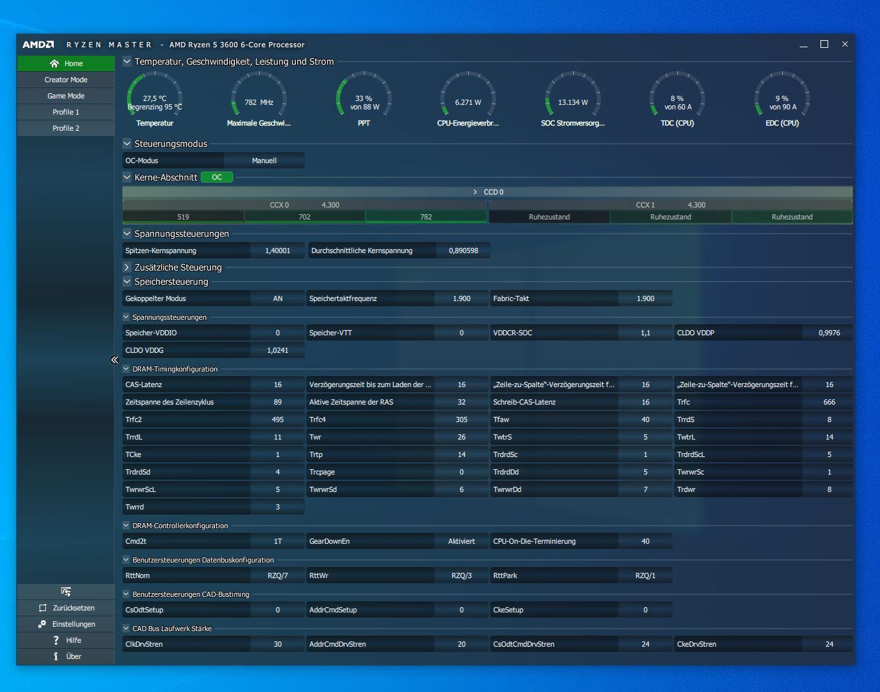
Task: Click CPU-On-Die-Terminierung value 40
Action: [x=646, y=541]
